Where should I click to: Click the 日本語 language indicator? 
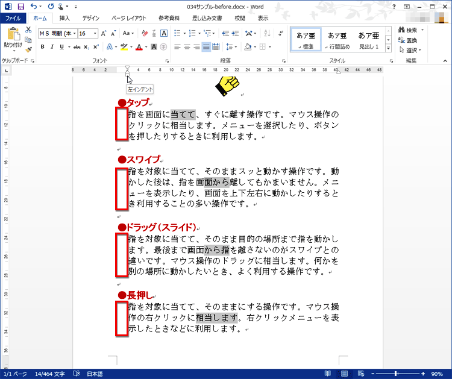coord(95,374)
